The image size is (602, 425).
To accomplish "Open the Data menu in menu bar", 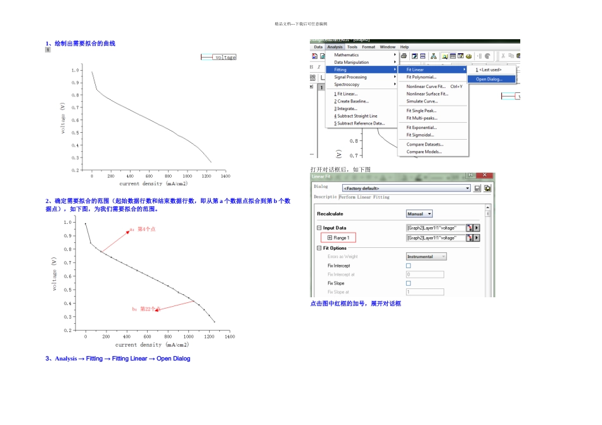I will [x=318, y=47].
